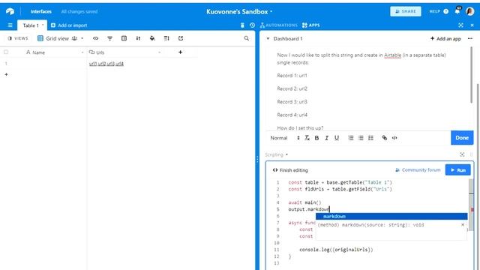Open grid search magnifier
This screenshot has height=270, width=480.
[x=247, y=38]
